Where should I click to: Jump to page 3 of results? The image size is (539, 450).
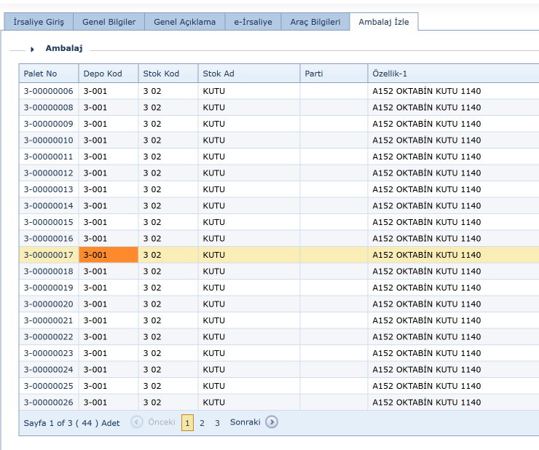coord(217,422)
